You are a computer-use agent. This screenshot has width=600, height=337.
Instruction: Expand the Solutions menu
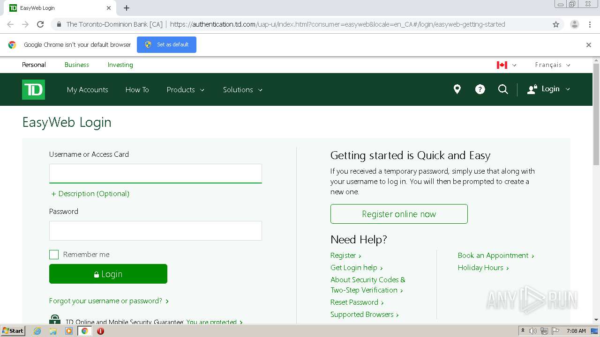tap(243, 89)
